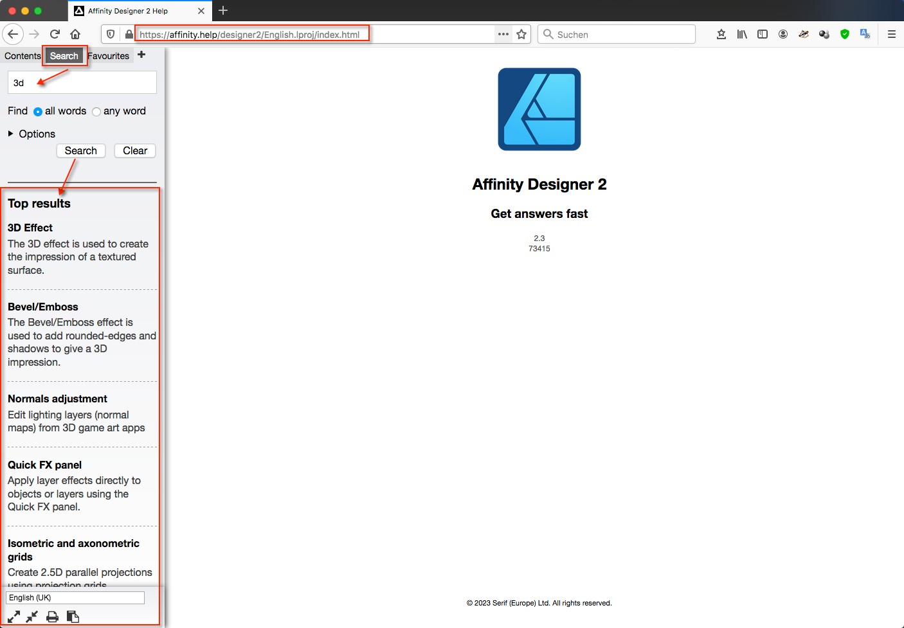Click the padlock site info icon

[x=129, y=34]
